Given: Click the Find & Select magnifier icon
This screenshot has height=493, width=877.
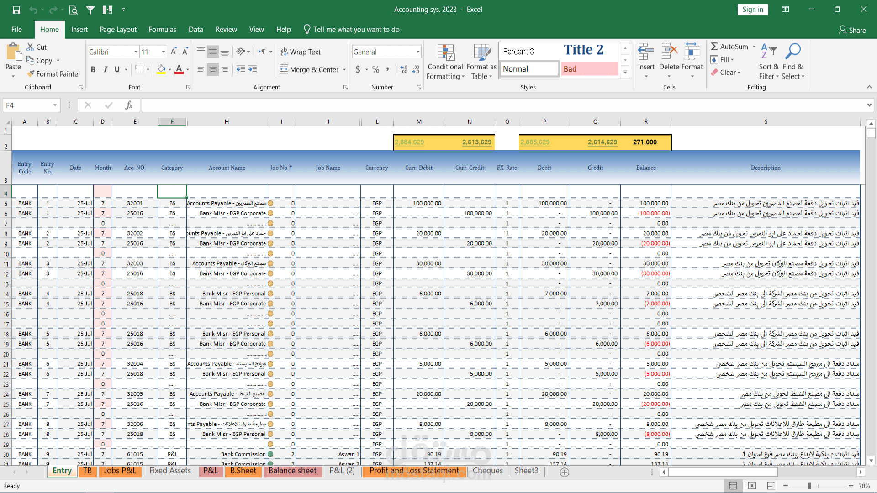Looking at the screenshot, I should [792, 52].
